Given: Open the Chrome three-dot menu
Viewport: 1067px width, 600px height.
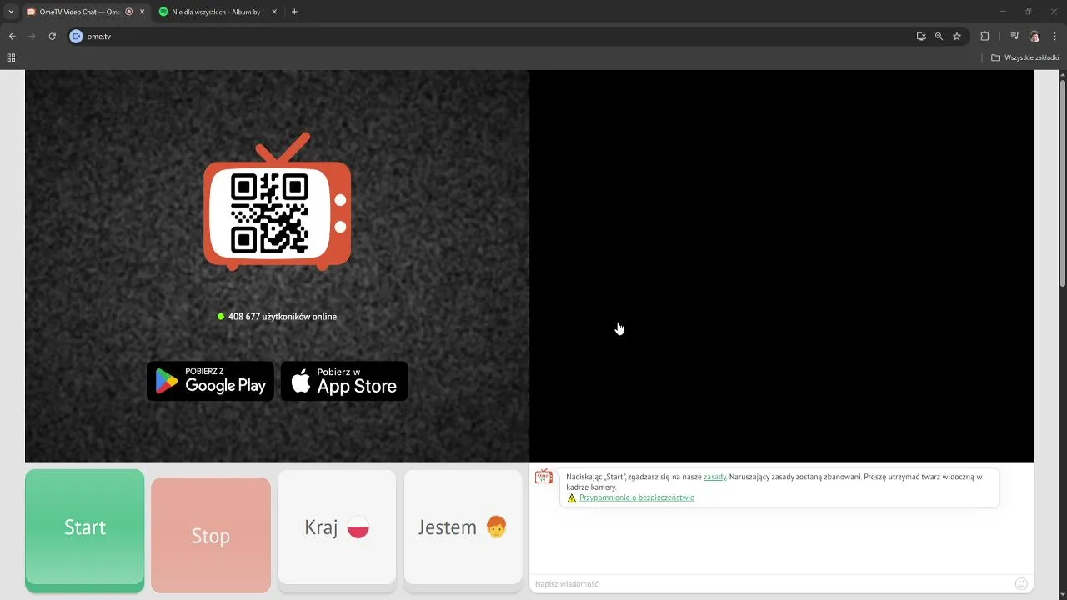Looking at the screenshot, I should [x=1055, y=37].
